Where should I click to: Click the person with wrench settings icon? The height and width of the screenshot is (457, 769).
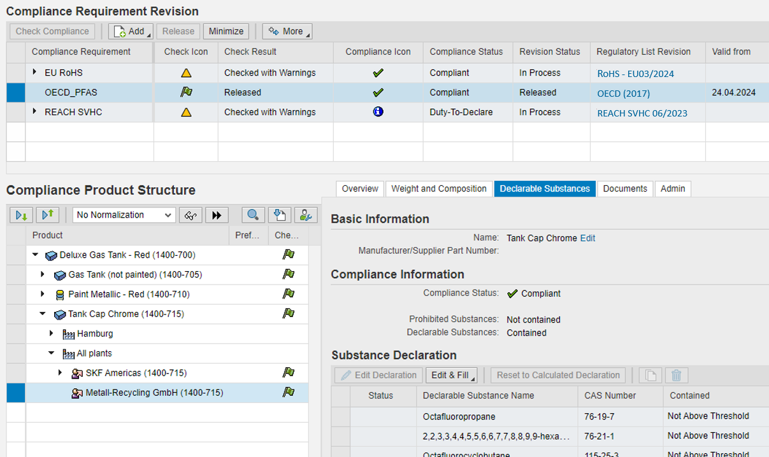(x=306, y=215)
